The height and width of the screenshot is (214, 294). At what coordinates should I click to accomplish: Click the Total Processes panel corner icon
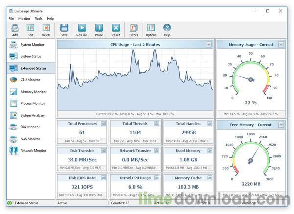pyautogui.click(x=103, y=124)
